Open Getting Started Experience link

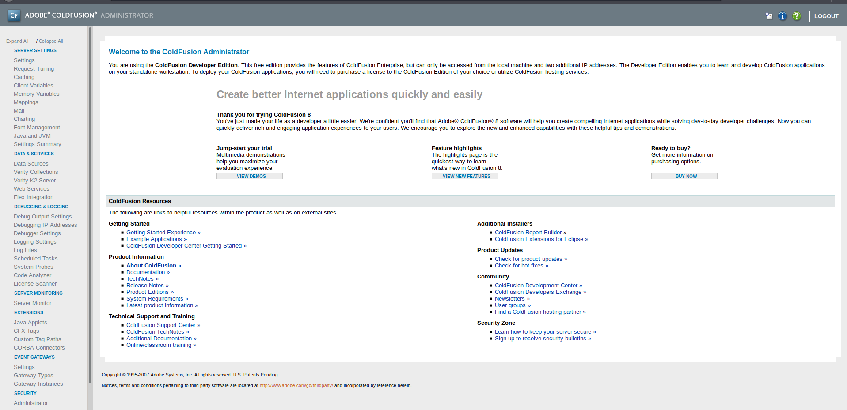point(163,233)
